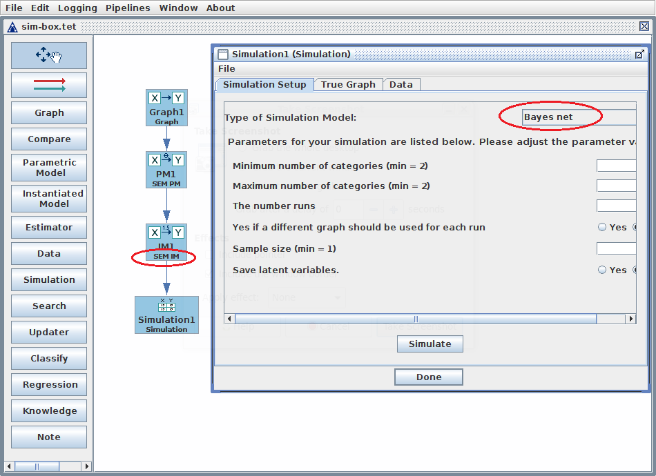
Task: Select the edge arrow tool below the hand tool
Action: [x=48, y=86]
